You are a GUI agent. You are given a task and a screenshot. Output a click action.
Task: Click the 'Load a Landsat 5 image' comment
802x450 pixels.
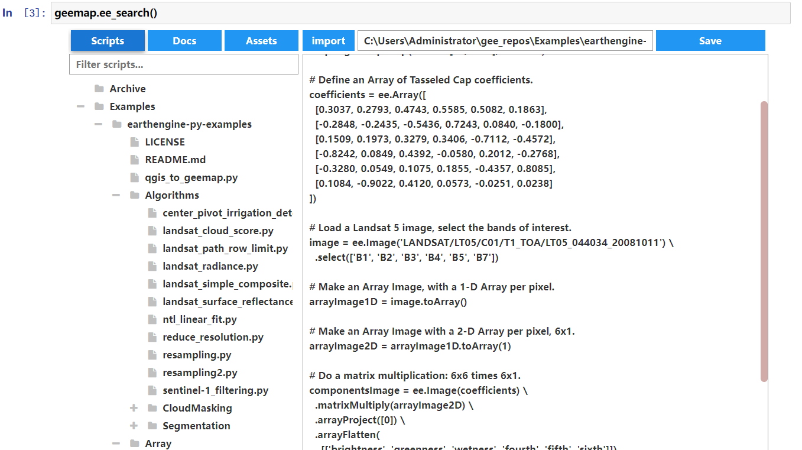440,228
